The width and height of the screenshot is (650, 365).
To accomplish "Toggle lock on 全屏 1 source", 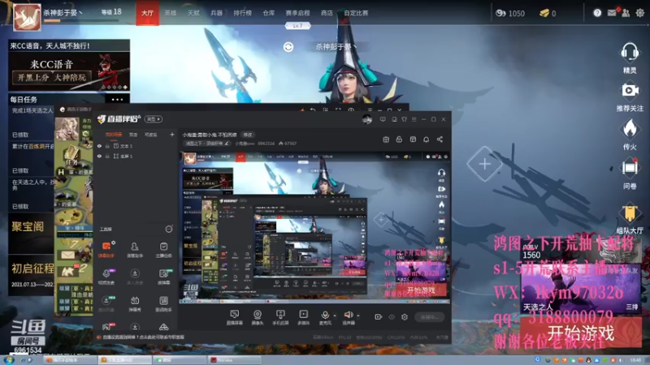I will coord(107,156).
